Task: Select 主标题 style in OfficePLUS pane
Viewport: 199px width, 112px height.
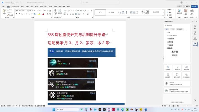Action: pyautogui.click(x=175, y=51)
